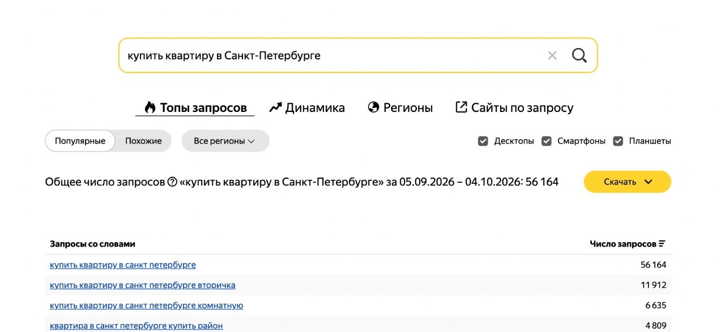Uncheck the Планшеты checkbox
The height and width of the screenshot is (332, 725).
coord(618,141)
